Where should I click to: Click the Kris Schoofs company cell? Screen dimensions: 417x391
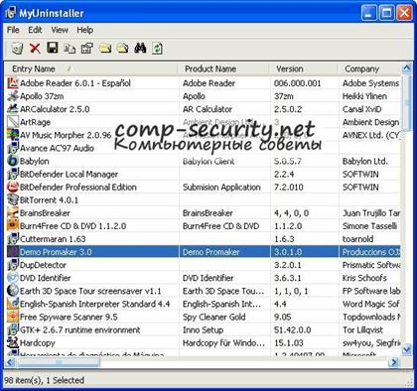pos(364,278)
